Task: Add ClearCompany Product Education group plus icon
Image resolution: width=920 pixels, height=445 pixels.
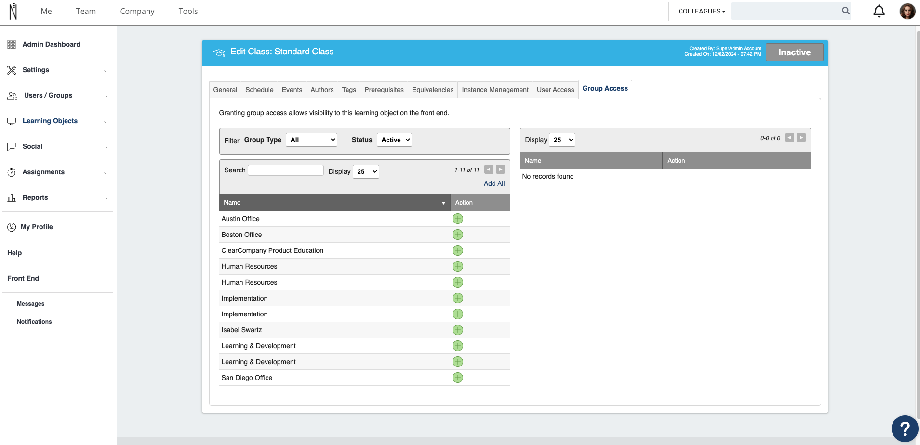Action: (x=458, y=250)
